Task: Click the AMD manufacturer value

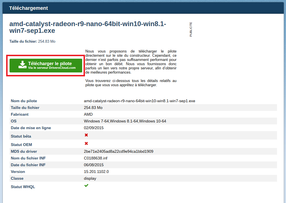Action: pos(88,114)
